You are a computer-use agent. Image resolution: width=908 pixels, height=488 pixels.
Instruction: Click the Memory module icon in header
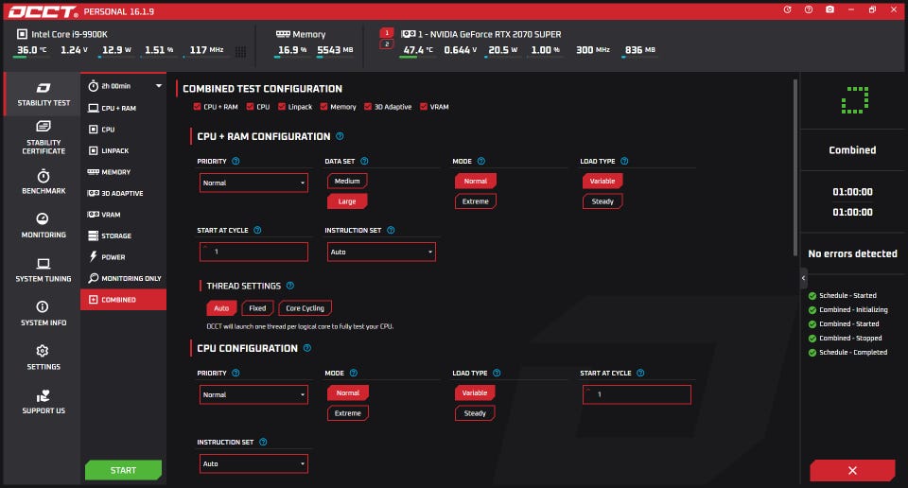click(283, 34)
